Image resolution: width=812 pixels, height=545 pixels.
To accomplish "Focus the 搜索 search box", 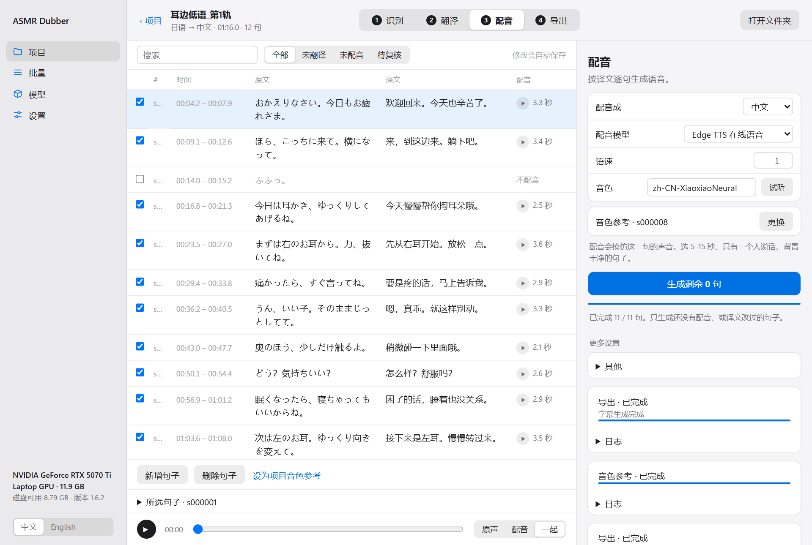I will coord(197,55).
